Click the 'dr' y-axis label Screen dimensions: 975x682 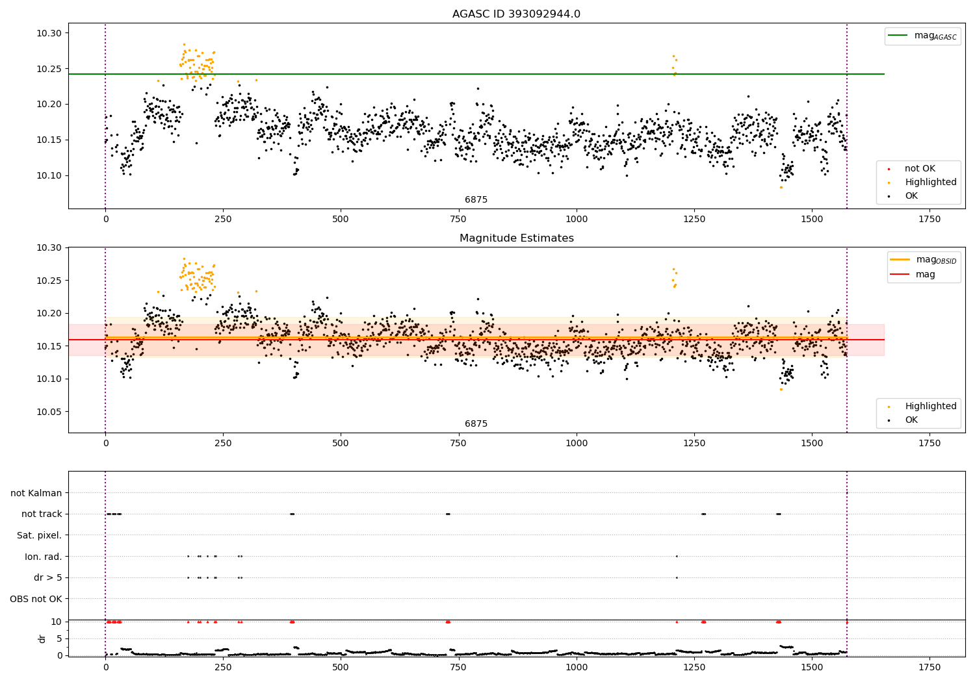click(42, 639)
